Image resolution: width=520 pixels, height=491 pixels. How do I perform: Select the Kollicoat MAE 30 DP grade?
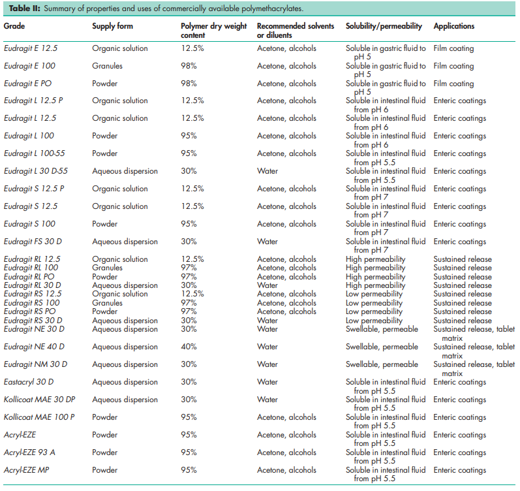click(38, 400)
